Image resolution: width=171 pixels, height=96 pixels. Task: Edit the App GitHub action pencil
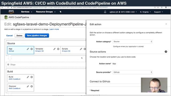coord(28,49)
